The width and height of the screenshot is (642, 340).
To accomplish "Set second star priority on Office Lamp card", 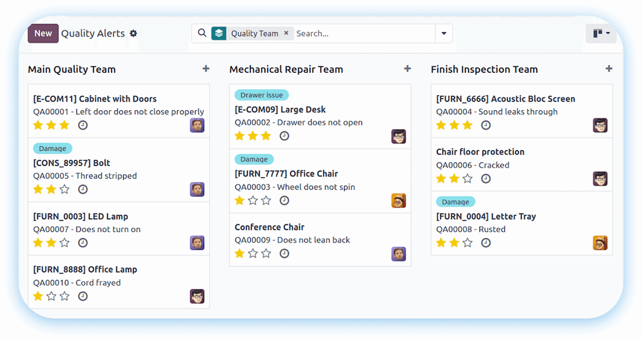I will point(51,296).
